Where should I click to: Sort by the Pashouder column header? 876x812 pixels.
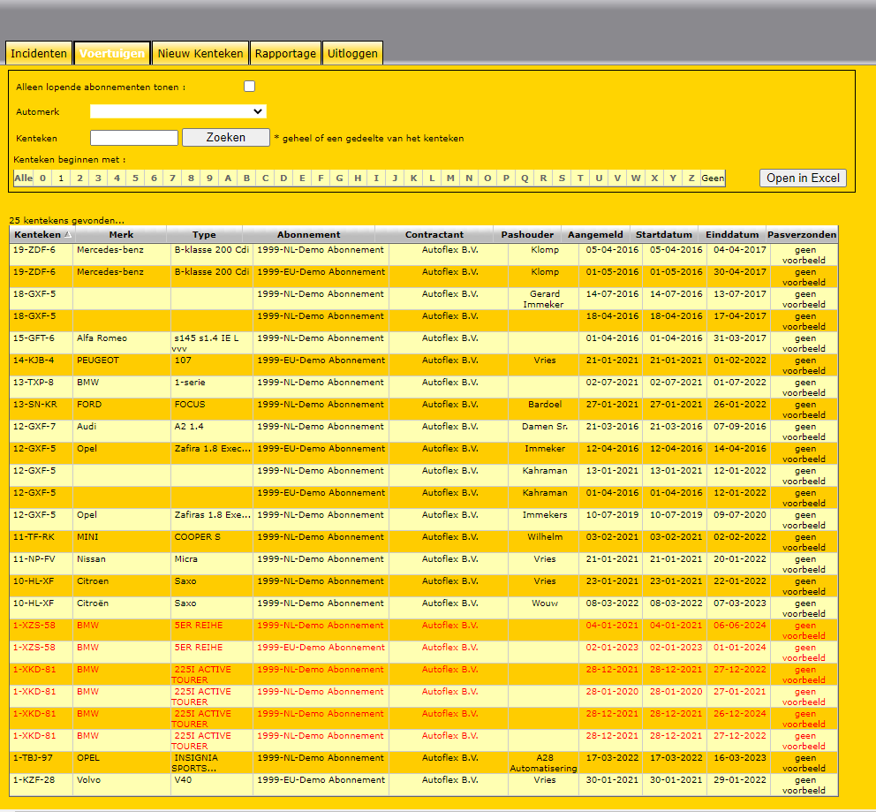coord(527,235)
